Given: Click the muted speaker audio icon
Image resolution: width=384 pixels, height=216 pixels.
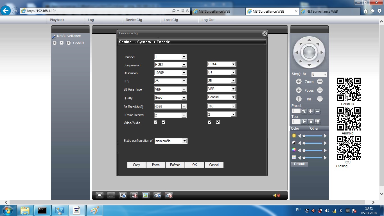Looking at the screenshot, I should [x=276, y=195].
